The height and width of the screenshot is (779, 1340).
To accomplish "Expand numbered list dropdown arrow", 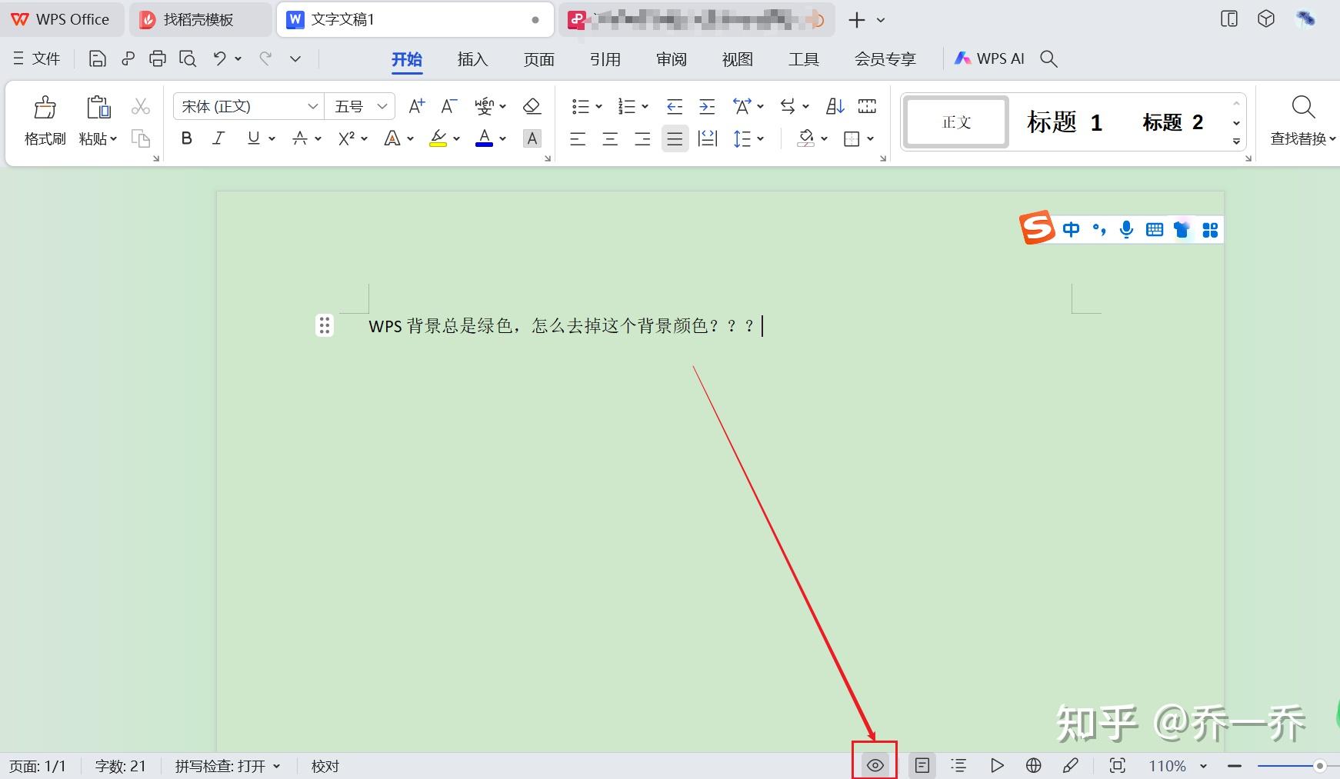I will (645, 106).
